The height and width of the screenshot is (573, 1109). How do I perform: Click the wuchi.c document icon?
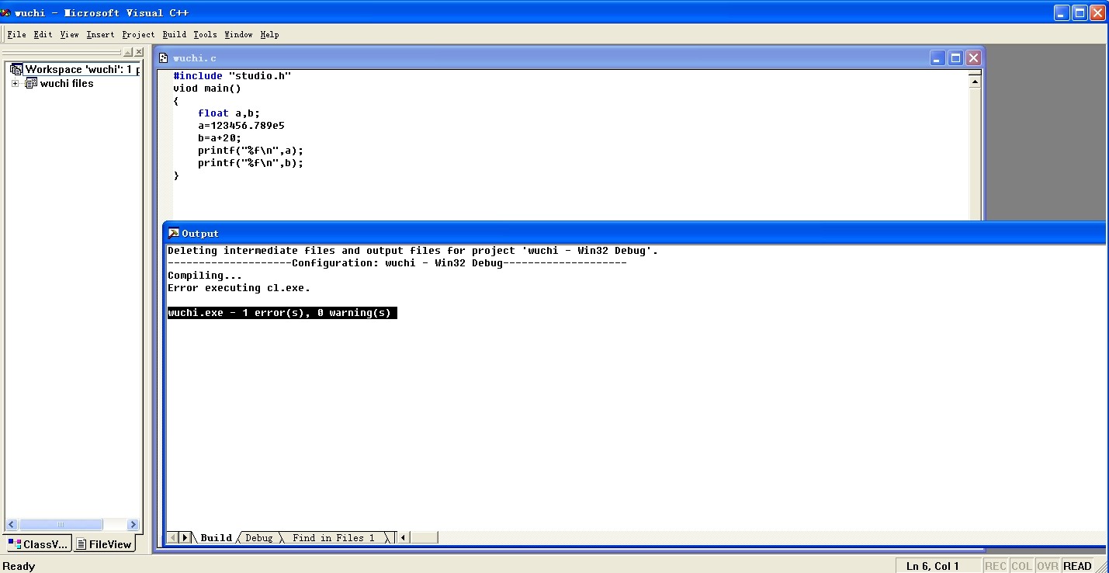point(164,58)
